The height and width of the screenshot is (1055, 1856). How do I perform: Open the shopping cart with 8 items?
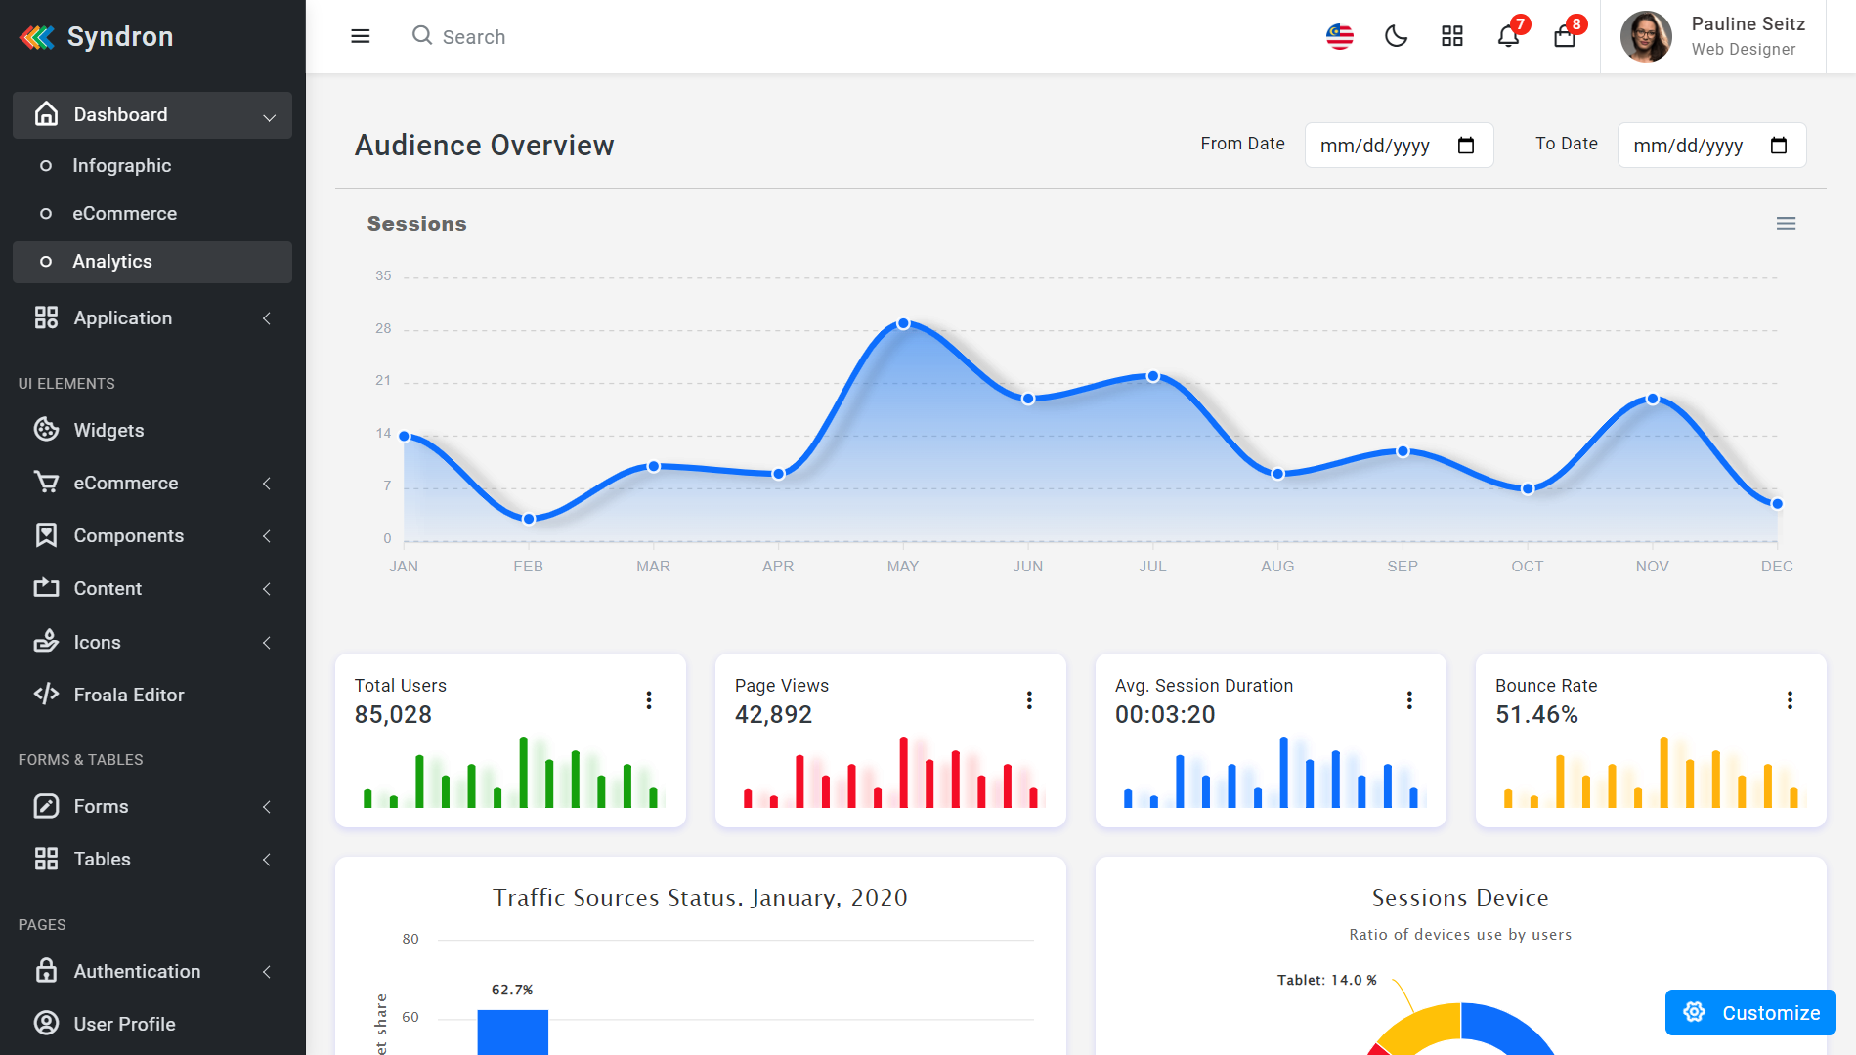tap(1565, 37)
